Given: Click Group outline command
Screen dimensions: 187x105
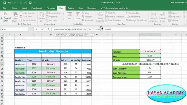Looking at the screenshot, I should (x=172, y=13).
